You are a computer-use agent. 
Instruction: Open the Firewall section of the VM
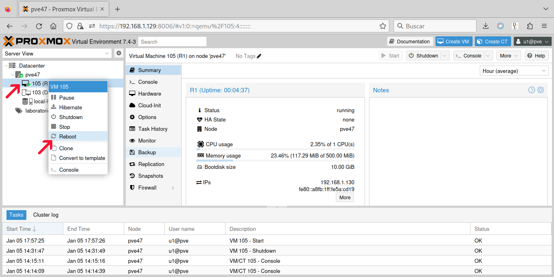[x=153, y=188]
